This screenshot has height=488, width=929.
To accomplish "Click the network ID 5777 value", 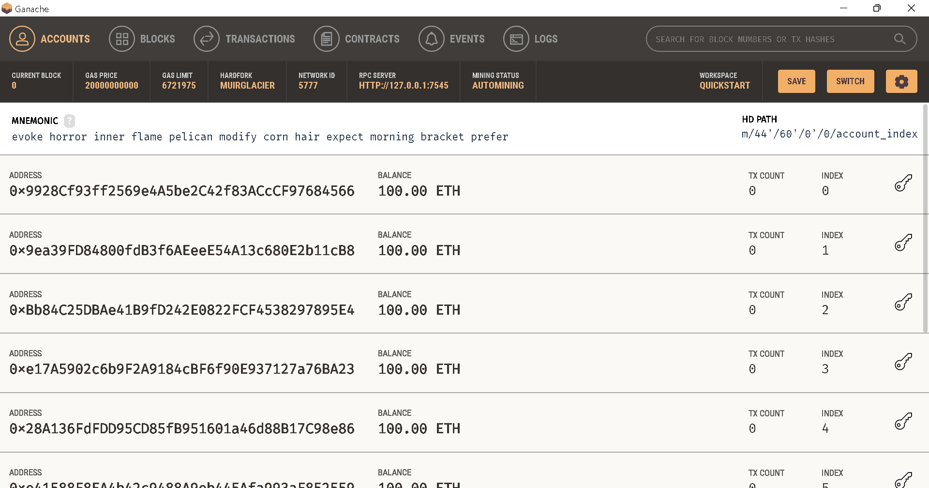I will (308, 86).
